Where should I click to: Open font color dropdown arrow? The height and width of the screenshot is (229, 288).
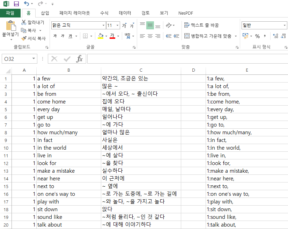pyautogui.click(x=118, y=36)
